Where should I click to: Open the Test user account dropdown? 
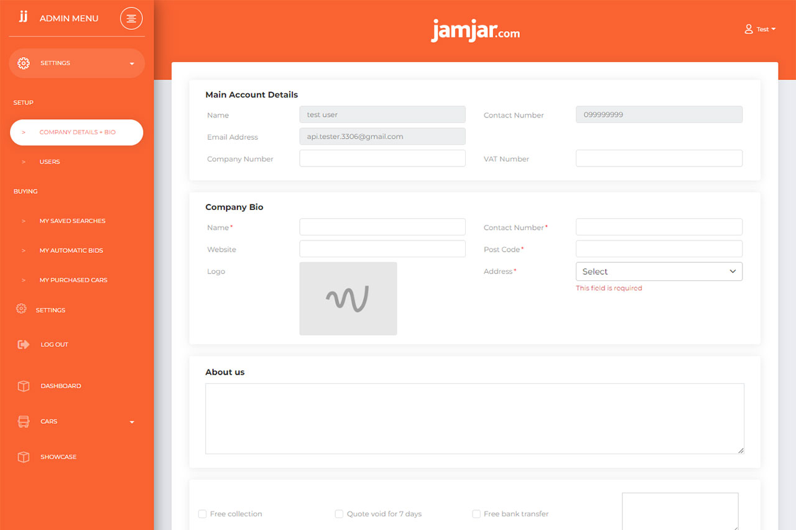pos(761,29)
